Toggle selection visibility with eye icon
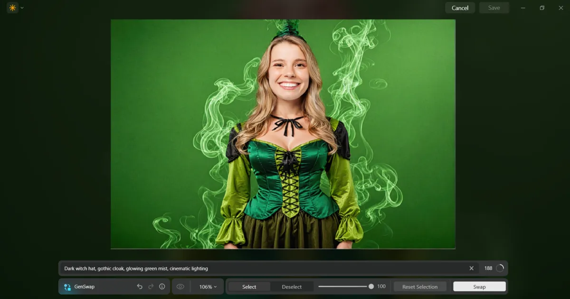Image resolution: width=570 pixels, height=299 pixels. (x=181, y=286)
